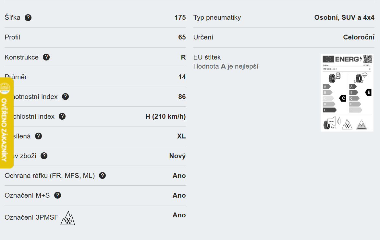Open the Ověřeno zákazníky side badge

click(6, 123)
